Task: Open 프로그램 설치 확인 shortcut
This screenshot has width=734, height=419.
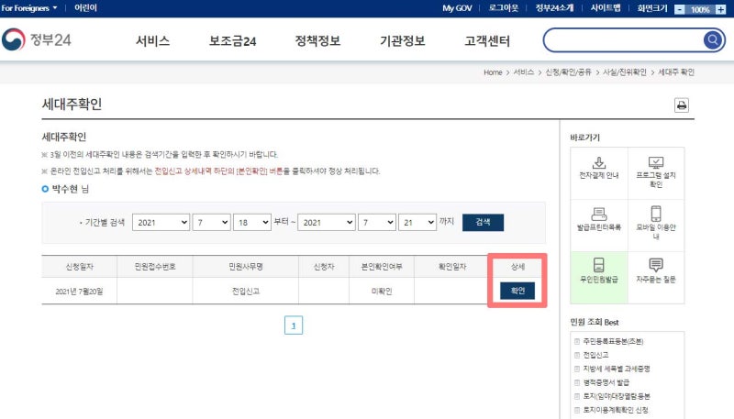Action: (656, 173)
